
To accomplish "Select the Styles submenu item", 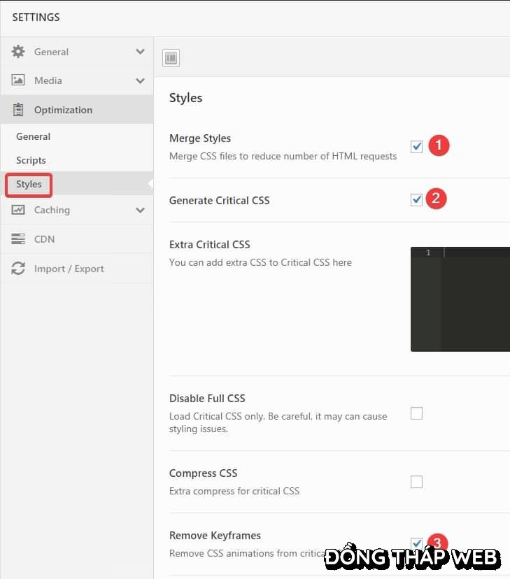I will coord(29,184).
